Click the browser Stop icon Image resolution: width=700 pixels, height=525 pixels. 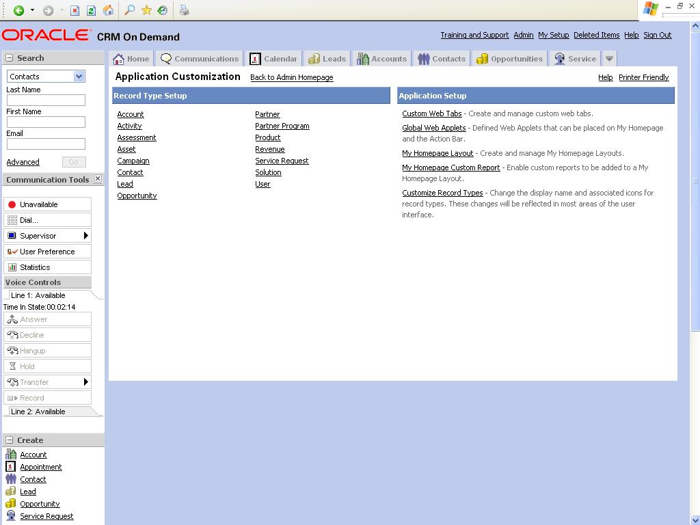tap(75, 10)
